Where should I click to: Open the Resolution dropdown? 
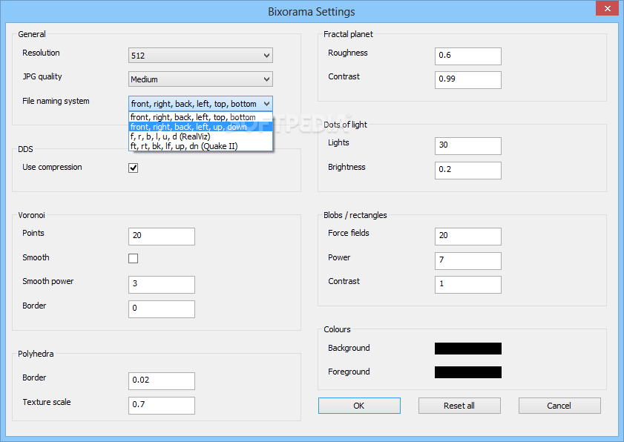(x=200, y=56)
